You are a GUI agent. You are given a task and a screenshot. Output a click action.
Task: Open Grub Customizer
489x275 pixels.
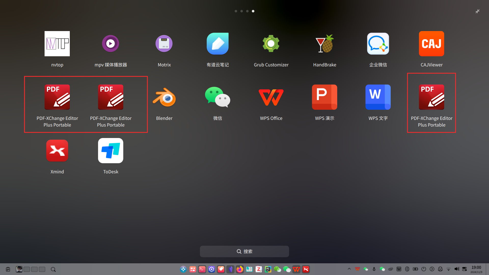pos(271,44)
